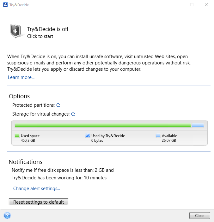Minimize the Try&Decide window

[x=177, y=5]
